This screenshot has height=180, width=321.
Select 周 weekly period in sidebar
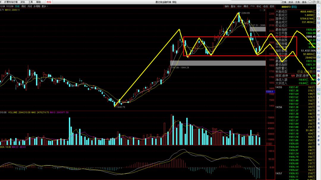[319, 123]
